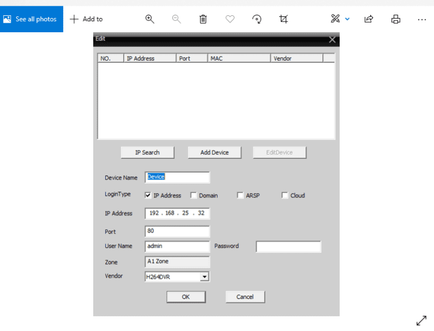The image size is (434, 331).
Task: Click the Port field showing 80
Action: point(177,231)
